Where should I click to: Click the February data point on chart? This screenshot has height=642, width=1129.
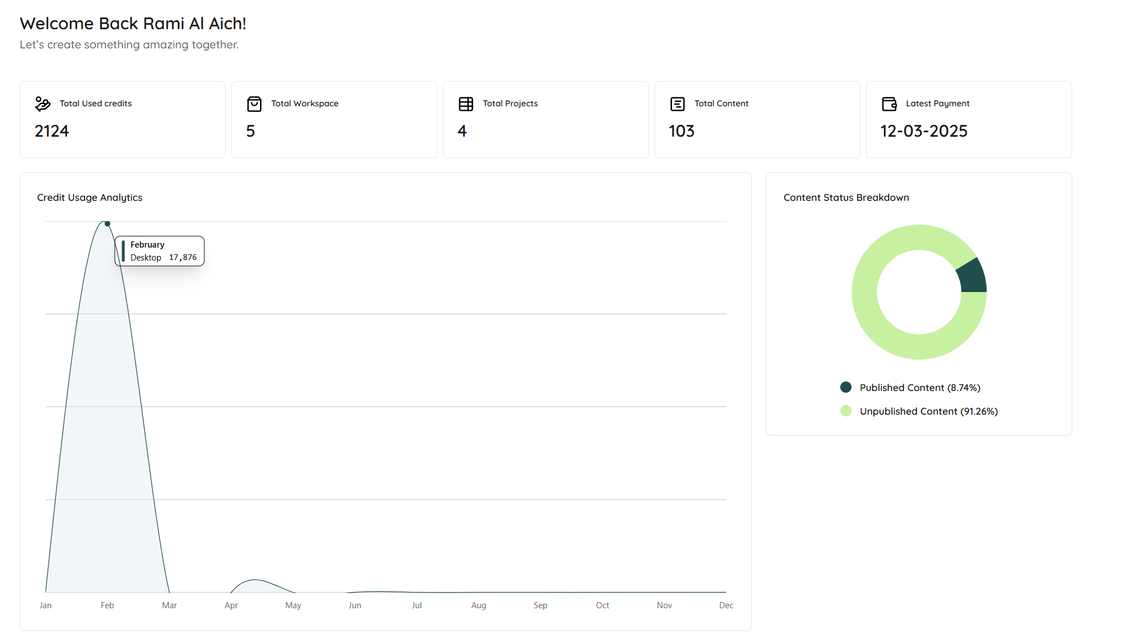[x=107, y=224]
